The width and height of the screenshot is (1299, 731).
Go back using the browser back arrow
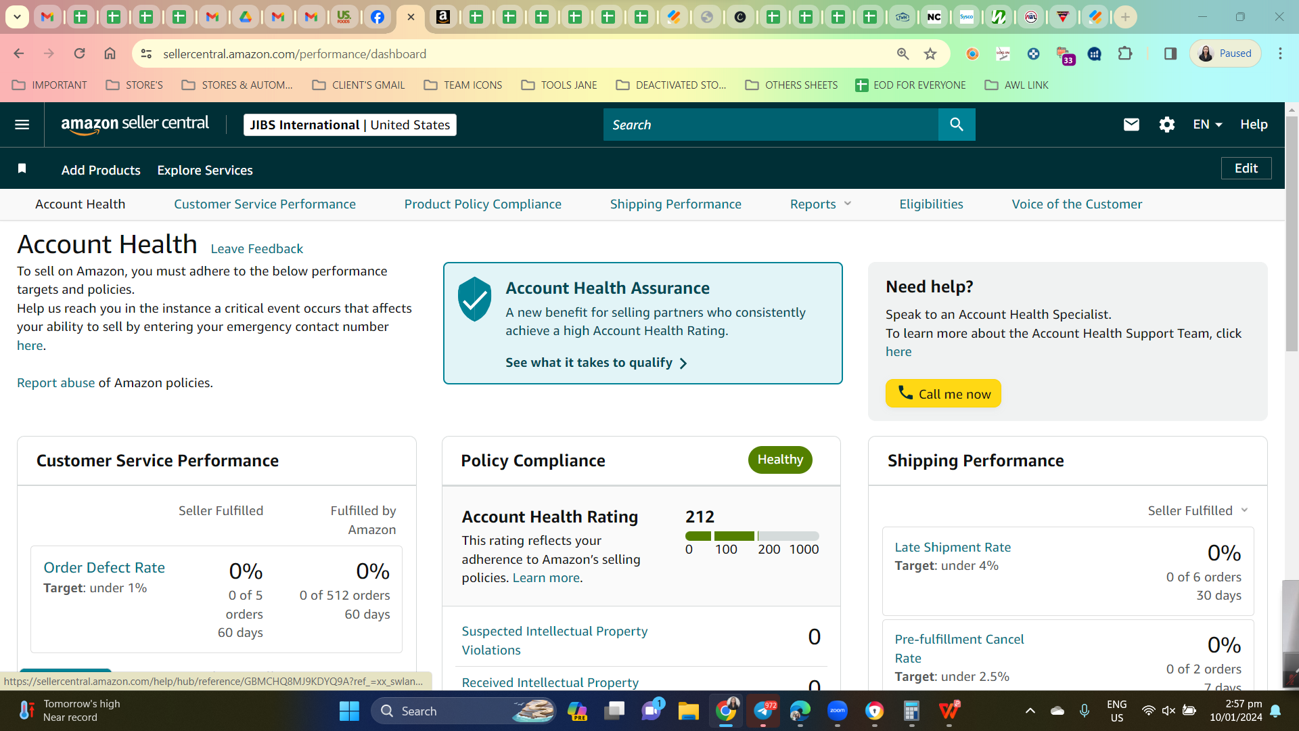pyautogui.click(x=19, y=53)
